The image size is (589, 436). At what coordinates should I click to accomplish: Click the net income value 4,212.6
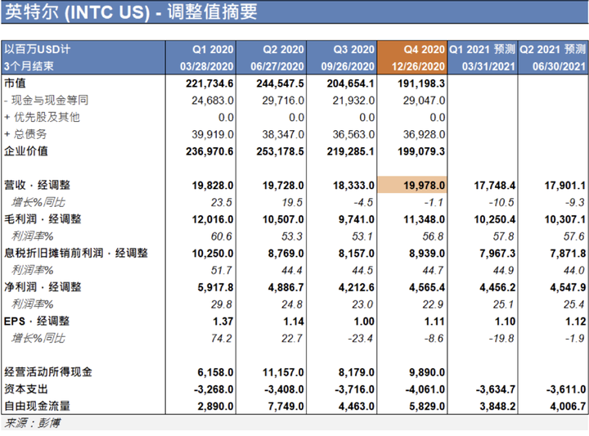pos(357,288)
